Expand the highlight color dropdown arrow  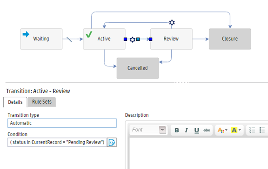point(240,130)
